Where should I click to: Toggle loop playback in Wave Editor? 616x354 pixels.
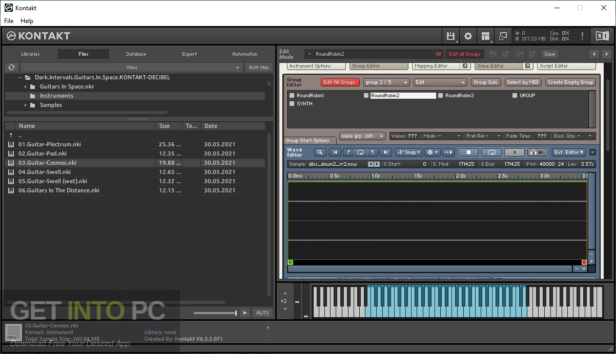(x=491, y=152)
